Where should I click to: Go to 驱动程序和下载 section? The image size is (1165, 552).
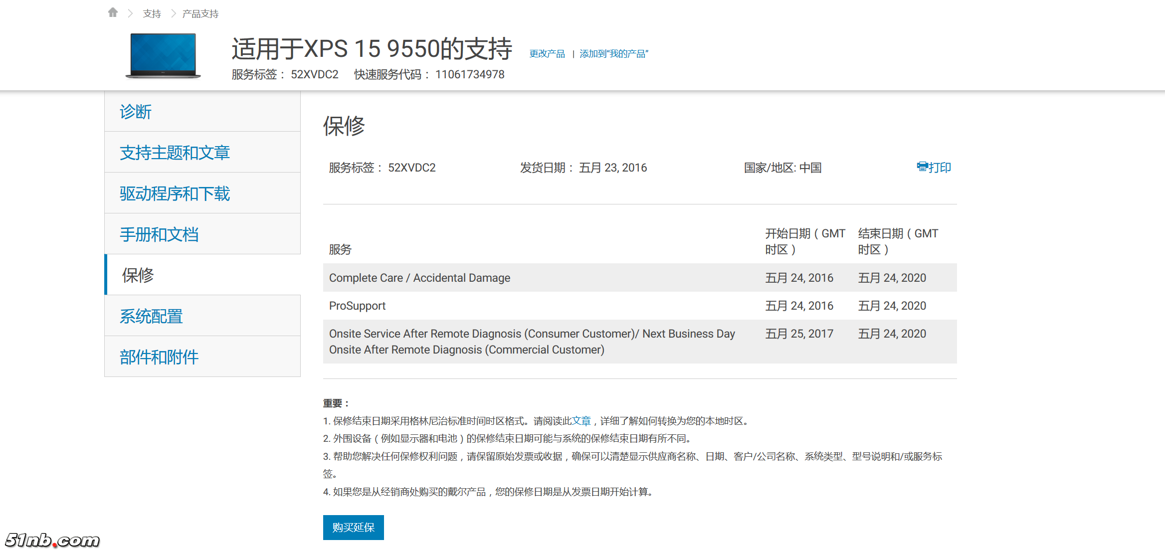click(175, 193)
